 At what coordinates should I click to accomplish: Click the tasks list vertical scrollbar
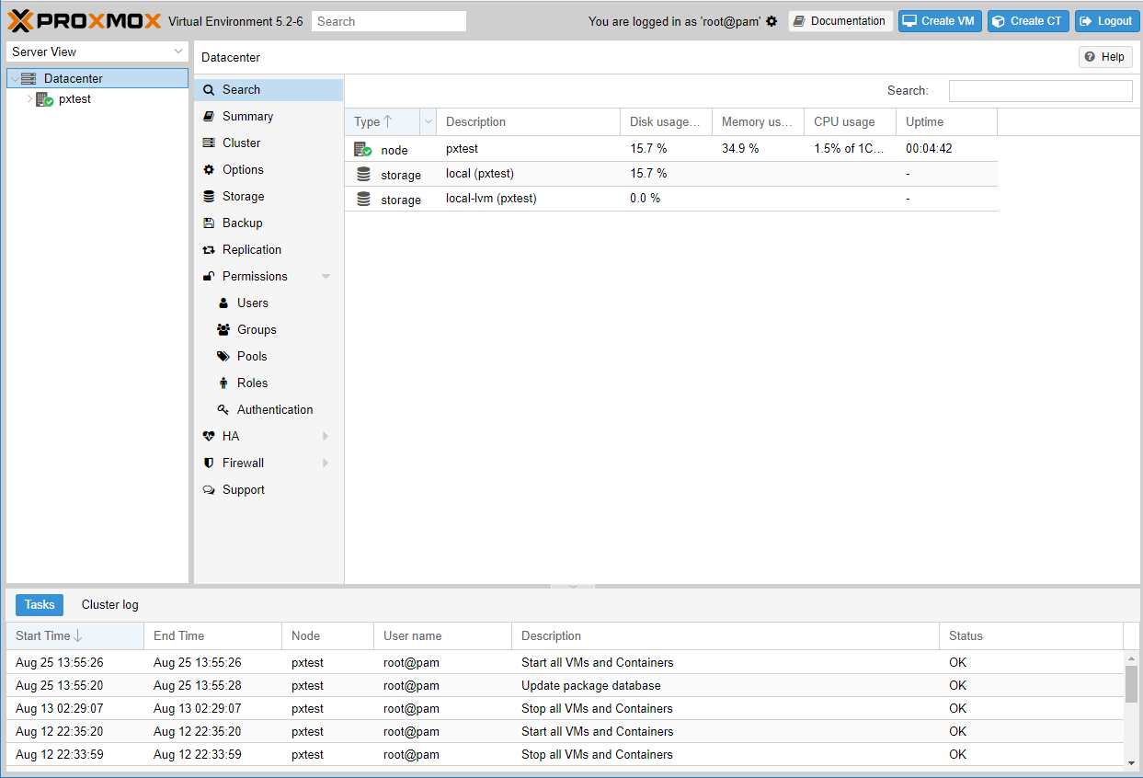pos(1131,685)
